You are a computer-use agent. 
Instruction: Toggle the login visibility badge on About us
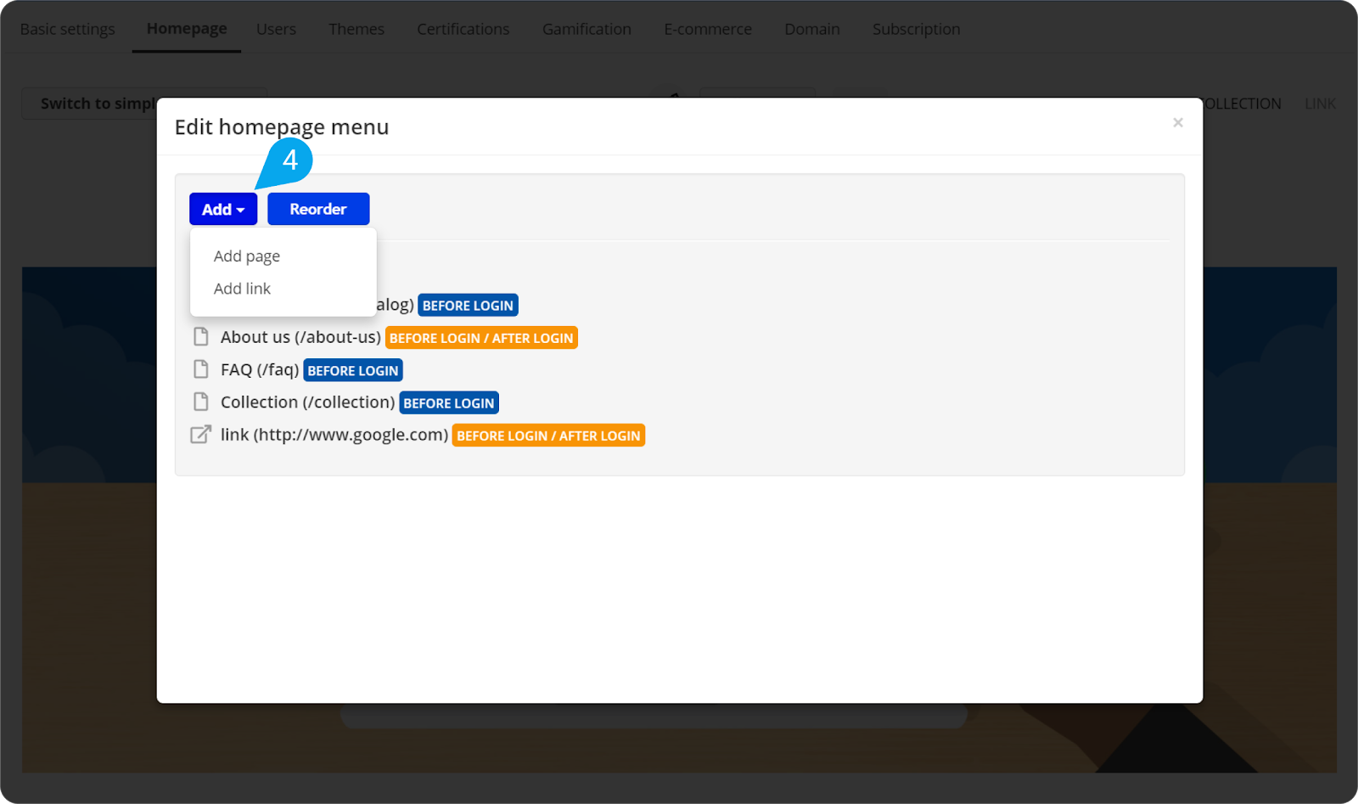click(x=481, y=337)
